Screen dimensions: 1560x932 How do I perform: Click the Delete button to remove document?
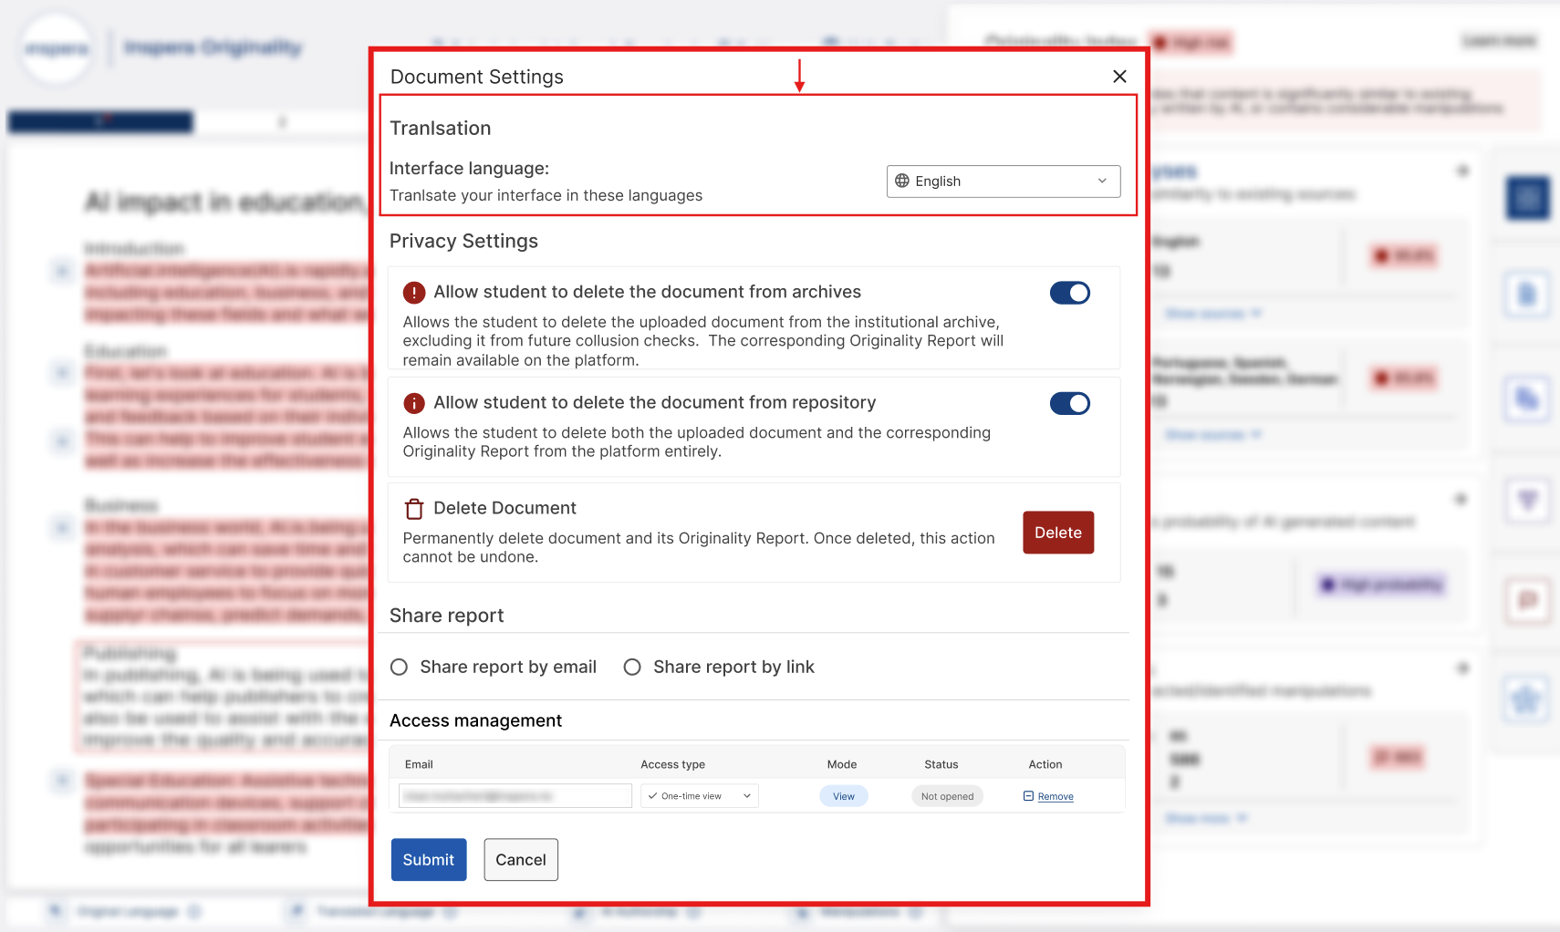(x=1057, y=533)
